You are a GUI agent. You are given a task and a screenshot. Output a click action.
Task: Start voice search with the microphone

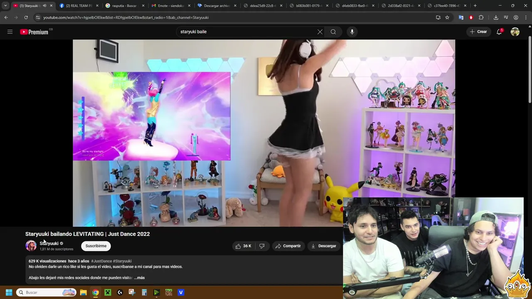tap(352, 32)
